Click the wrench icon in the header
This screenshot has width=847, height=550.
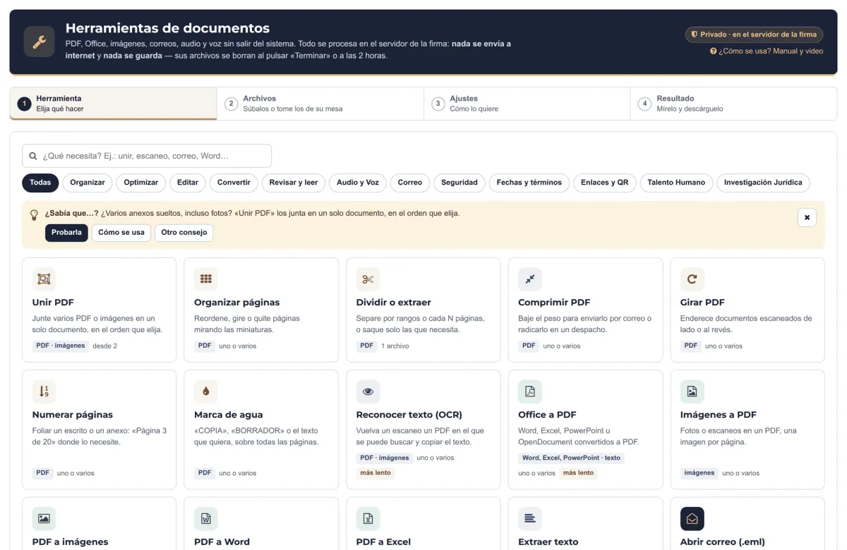point(40,42)
